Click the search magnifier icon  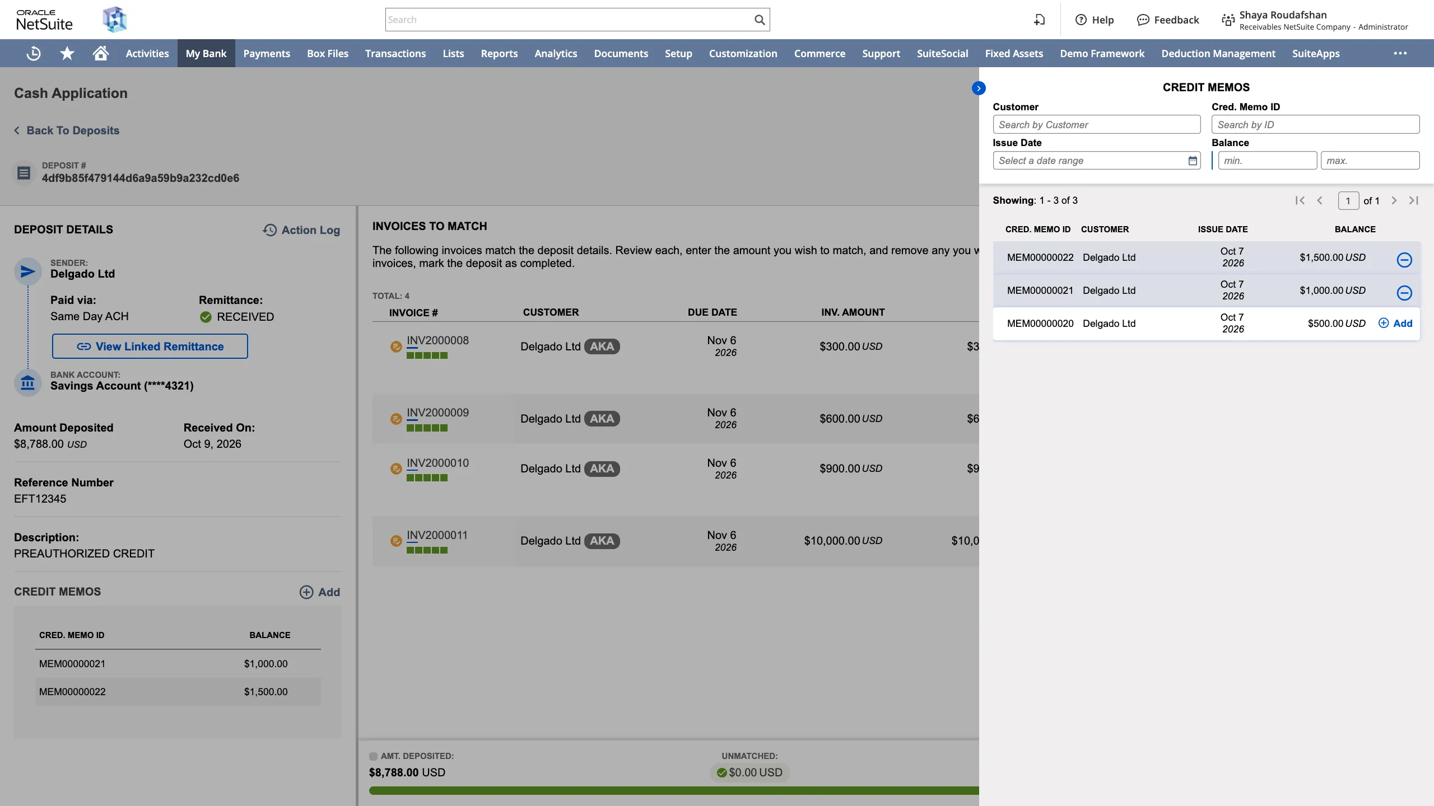[x=759, y=20]
